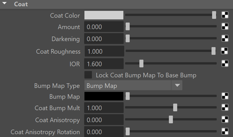Click the Coat Anisotropy Rotation map icon

tap(225, 131)
